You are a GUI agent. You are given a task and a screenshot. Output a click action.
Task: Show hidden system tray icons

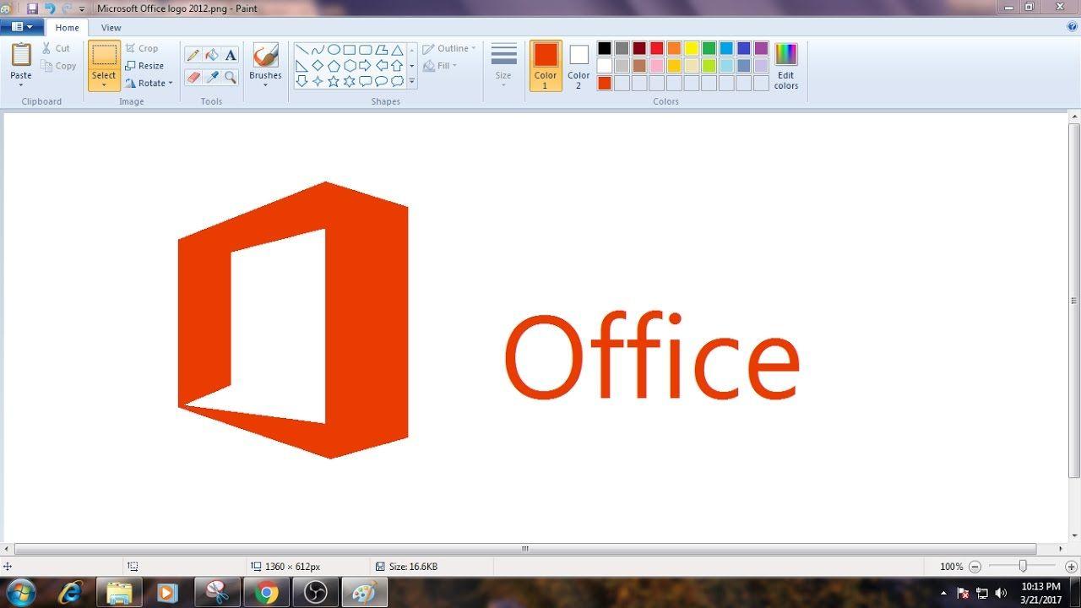[x=943, y=593]
